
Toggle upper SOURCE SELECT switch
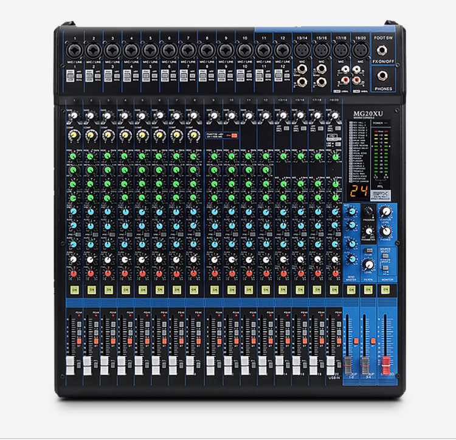click(385, 256)
